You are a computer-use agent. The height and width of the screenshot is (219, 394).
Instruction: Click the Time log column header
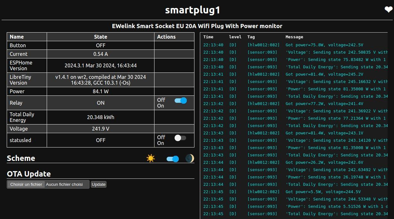[208, 37]
